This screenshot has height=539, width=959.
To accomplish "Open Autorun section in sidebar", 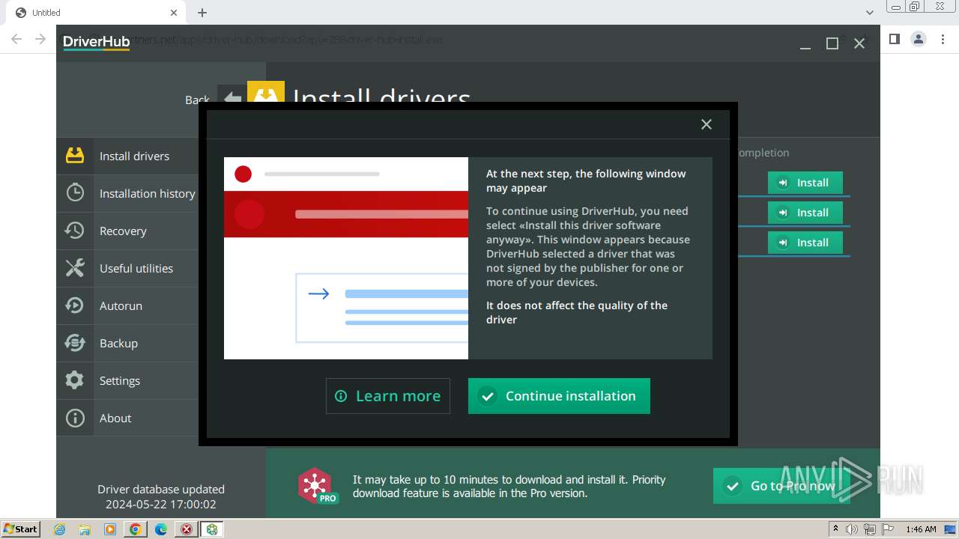I will 127,305.
